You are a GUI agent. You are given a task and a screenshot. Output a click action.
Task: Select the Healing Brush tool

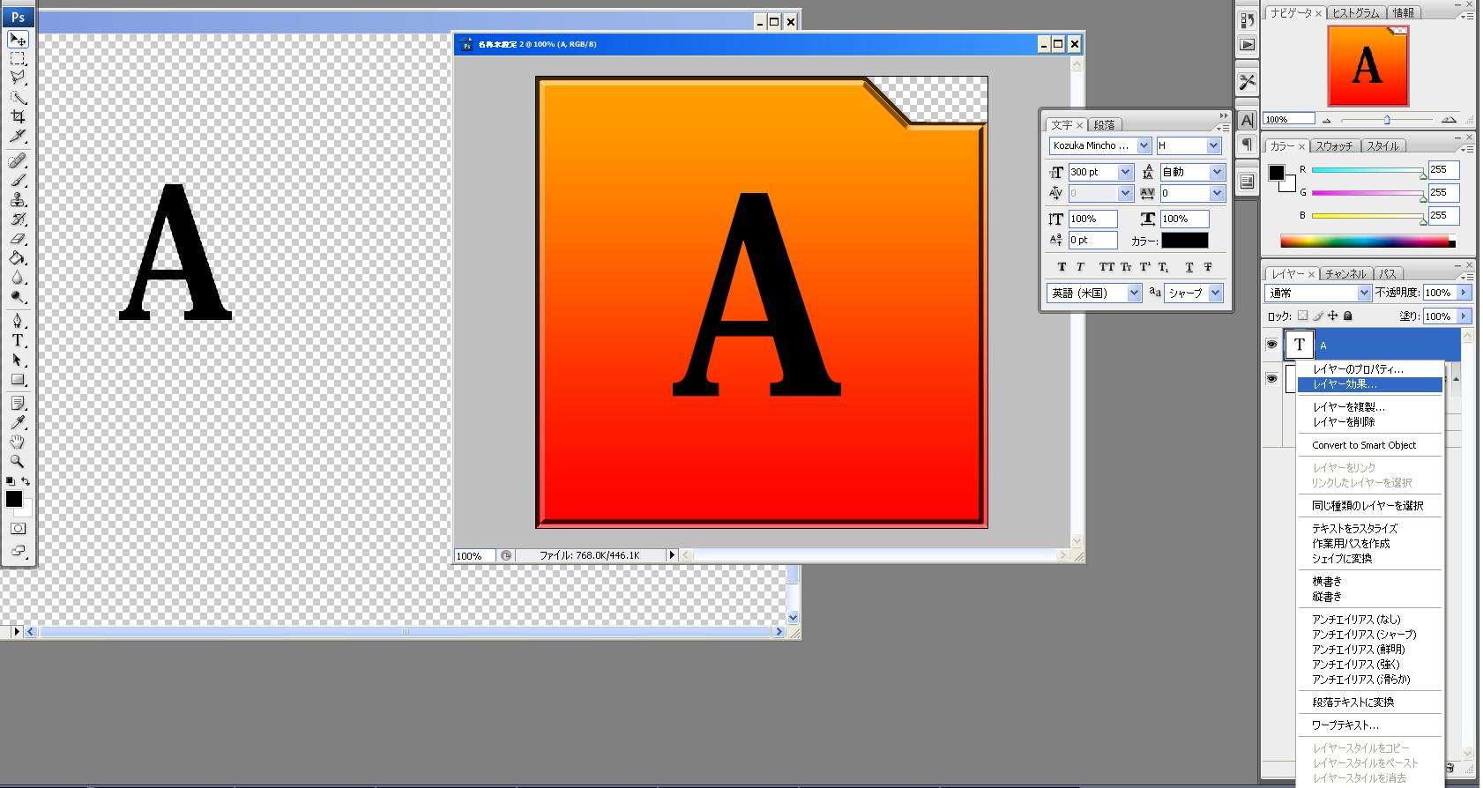point(18,161)
